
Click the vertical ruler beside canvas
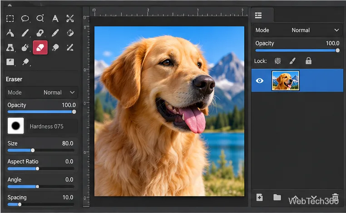tap(86, 111)
